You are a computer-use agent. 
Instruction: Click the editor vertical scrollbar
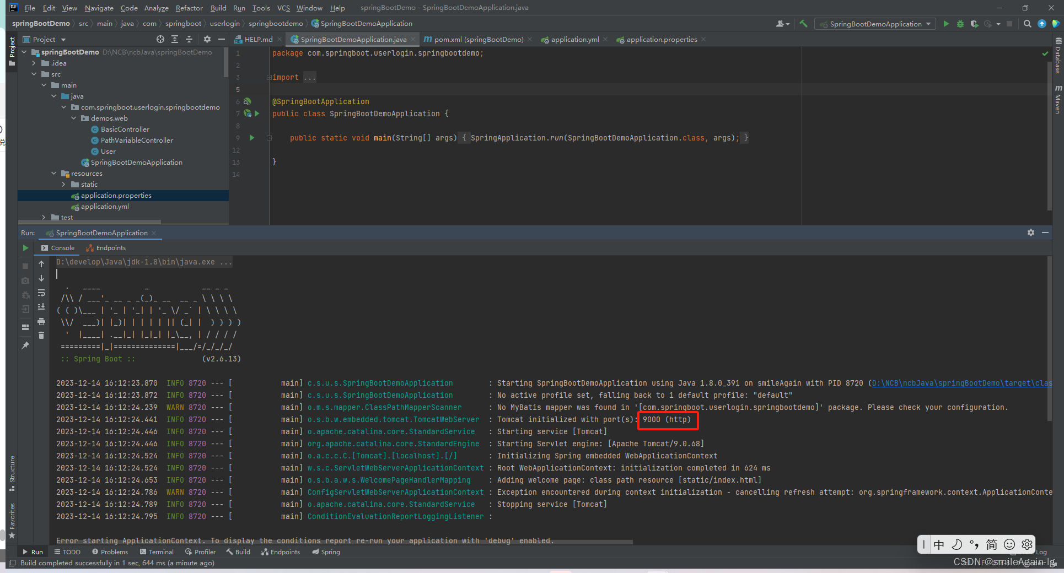[x=1049, y=132]
